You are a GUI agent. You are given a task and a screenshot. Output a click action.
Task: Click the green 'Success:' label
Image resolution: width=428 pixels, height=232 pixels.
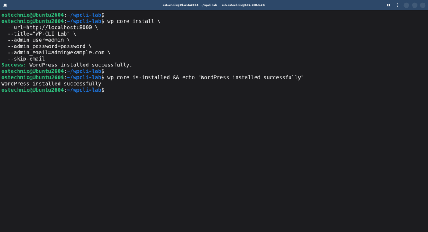pos(14,65)
